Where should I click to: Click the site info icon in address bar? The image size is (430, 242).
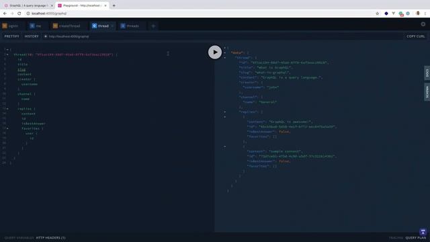pos(28,13)
